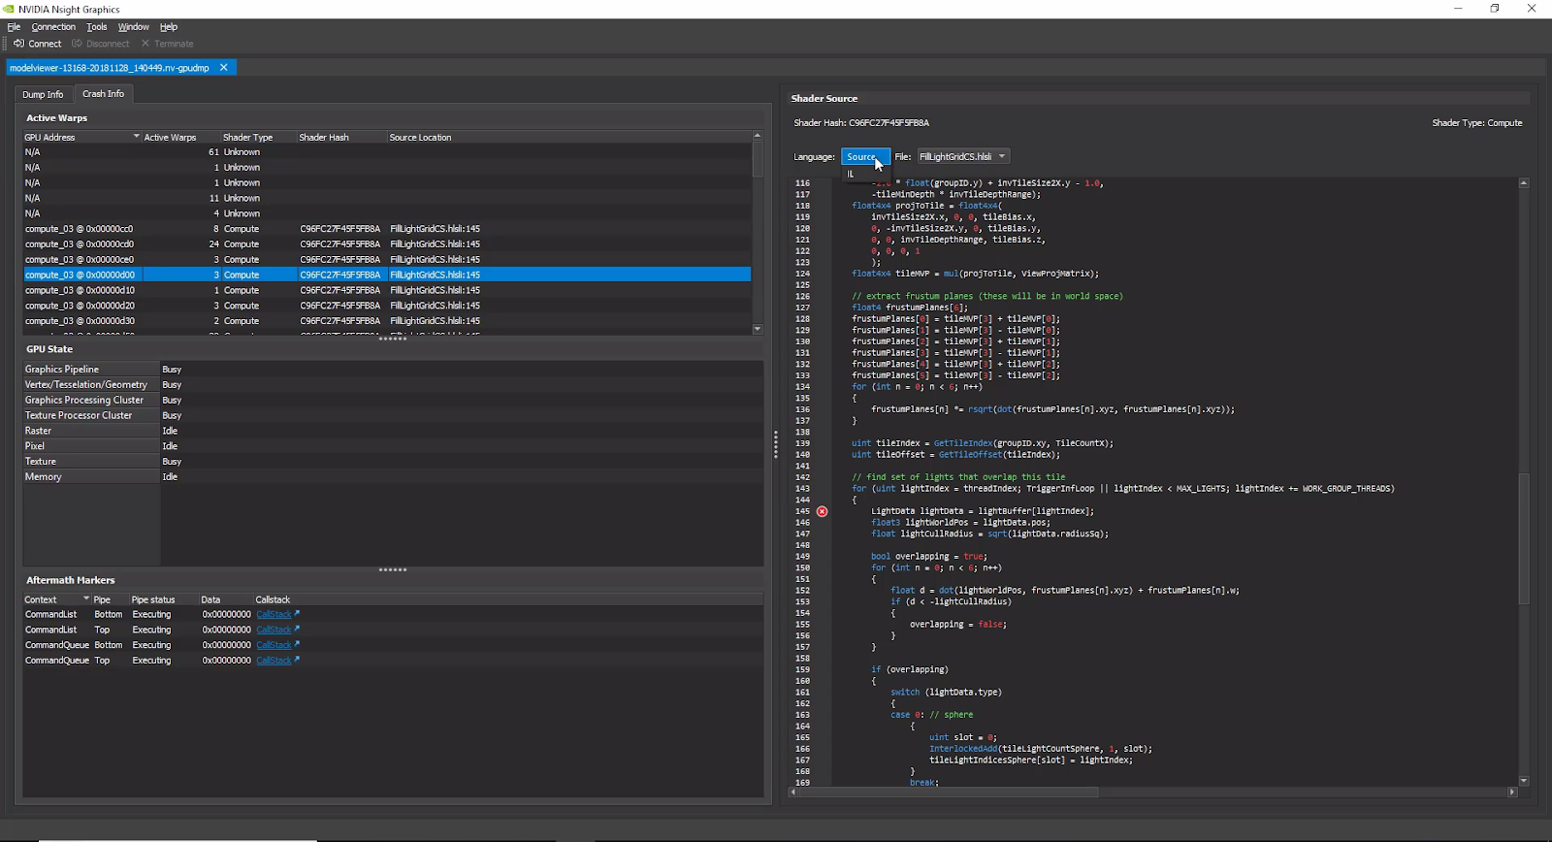Click Shader Source horizontal scroll-right arrow
Screen dimensions: 1552x842
coord(1511,793)
